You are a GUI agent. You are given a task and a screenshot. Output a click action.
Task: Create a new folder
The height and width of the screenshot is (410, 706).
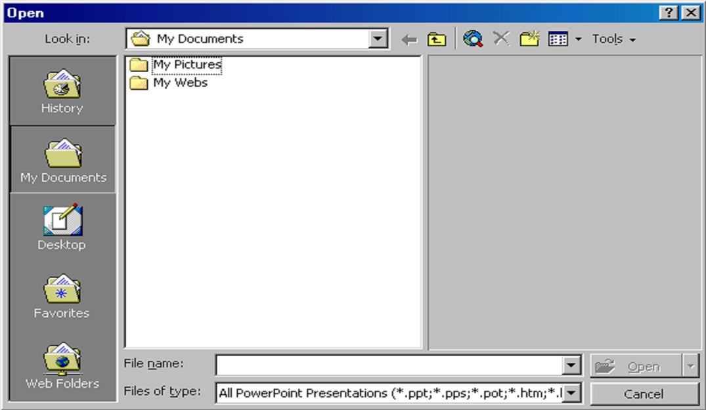tap(529, 39)
